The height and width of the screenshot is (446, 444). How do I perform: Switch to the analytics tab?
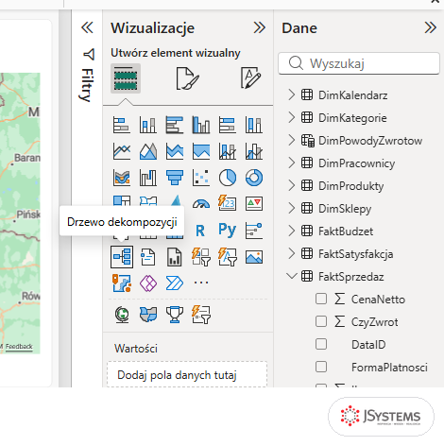click(250, 77)
